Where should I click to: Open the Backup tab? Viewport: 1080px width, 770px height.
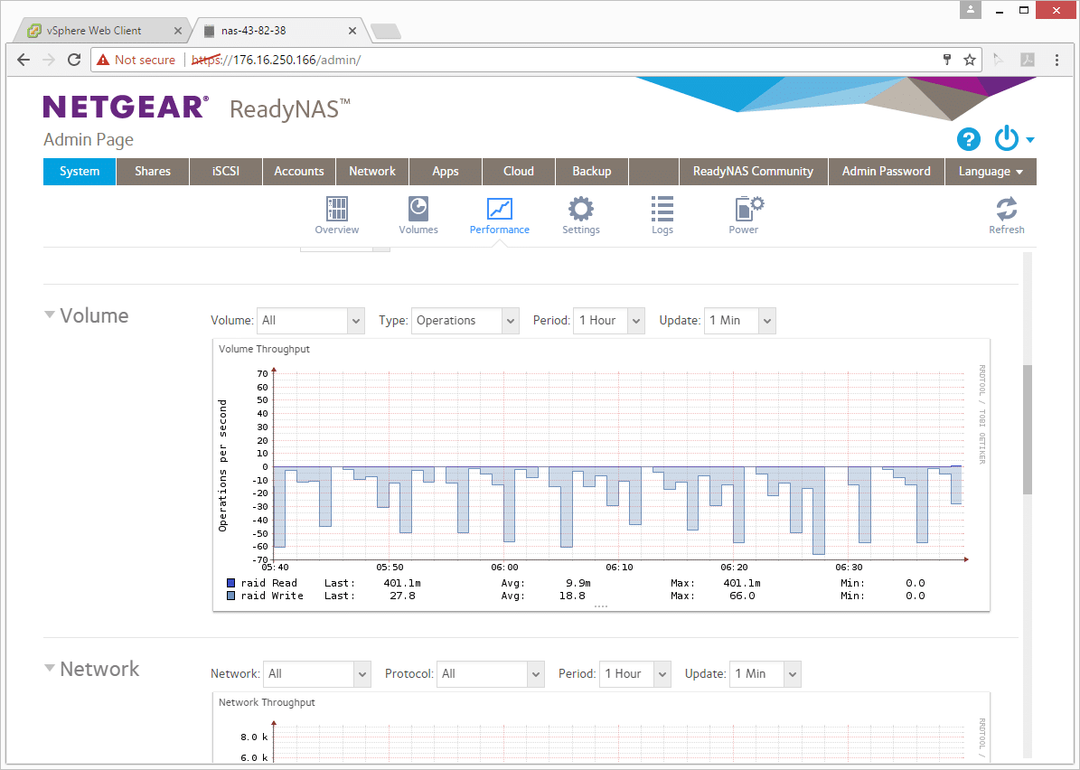pos(592,172)
